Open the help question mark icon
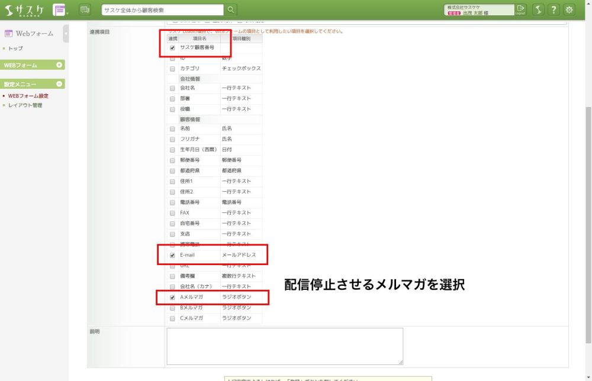Image resolution: width=592 pixels, height=381 pixels. [554, 10]
